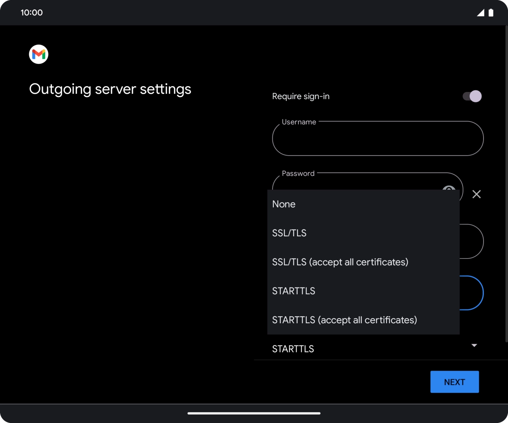Select None from the security list

pos(284,204)
